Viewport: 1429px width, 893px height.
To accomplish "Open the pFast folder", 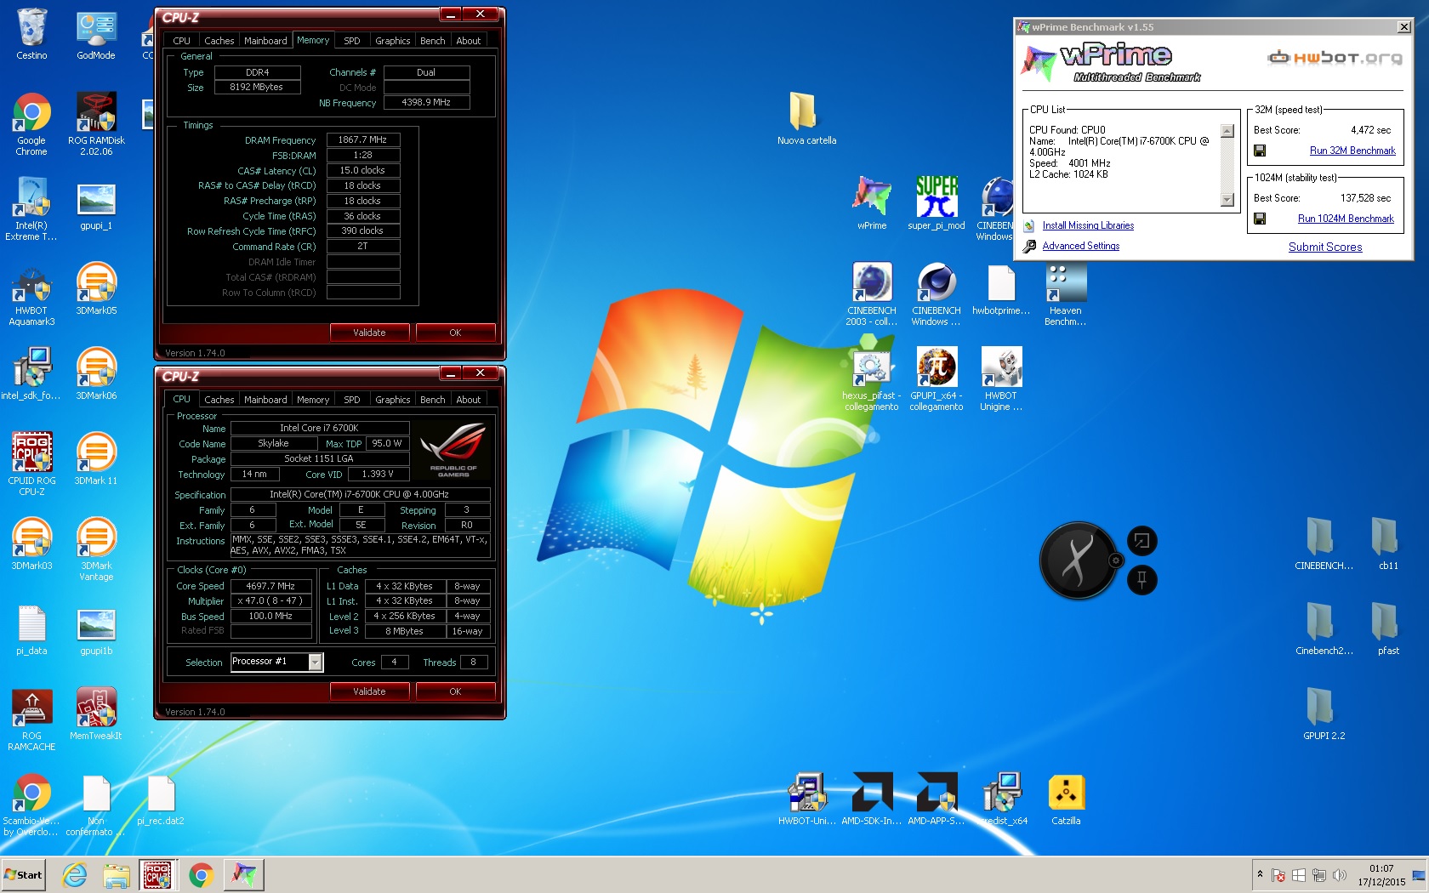I will click(1388, 629).
